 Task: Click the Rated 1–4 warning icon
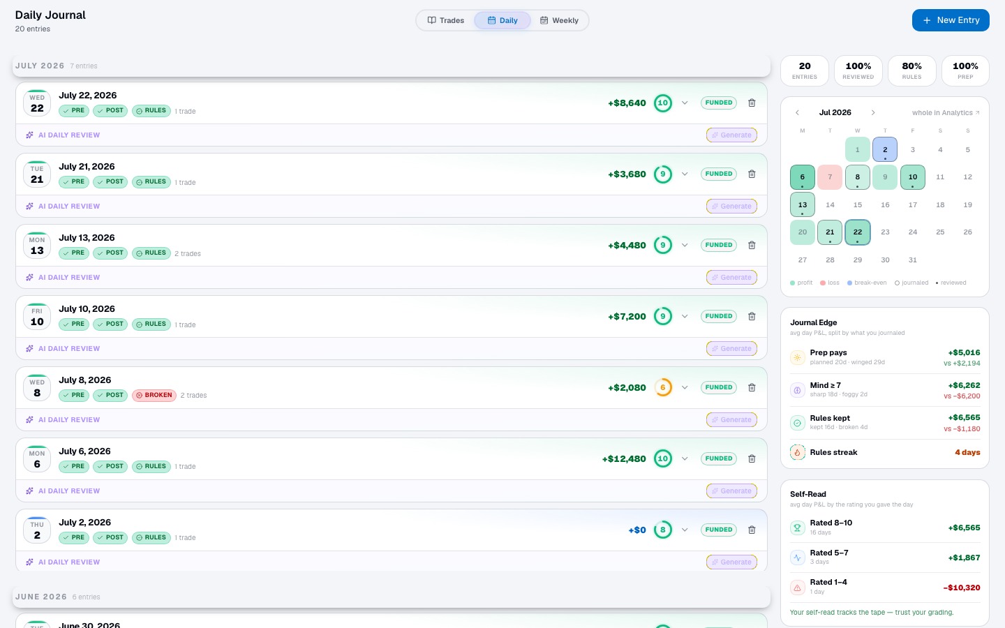pyautogui.click(x=797, y=588)
